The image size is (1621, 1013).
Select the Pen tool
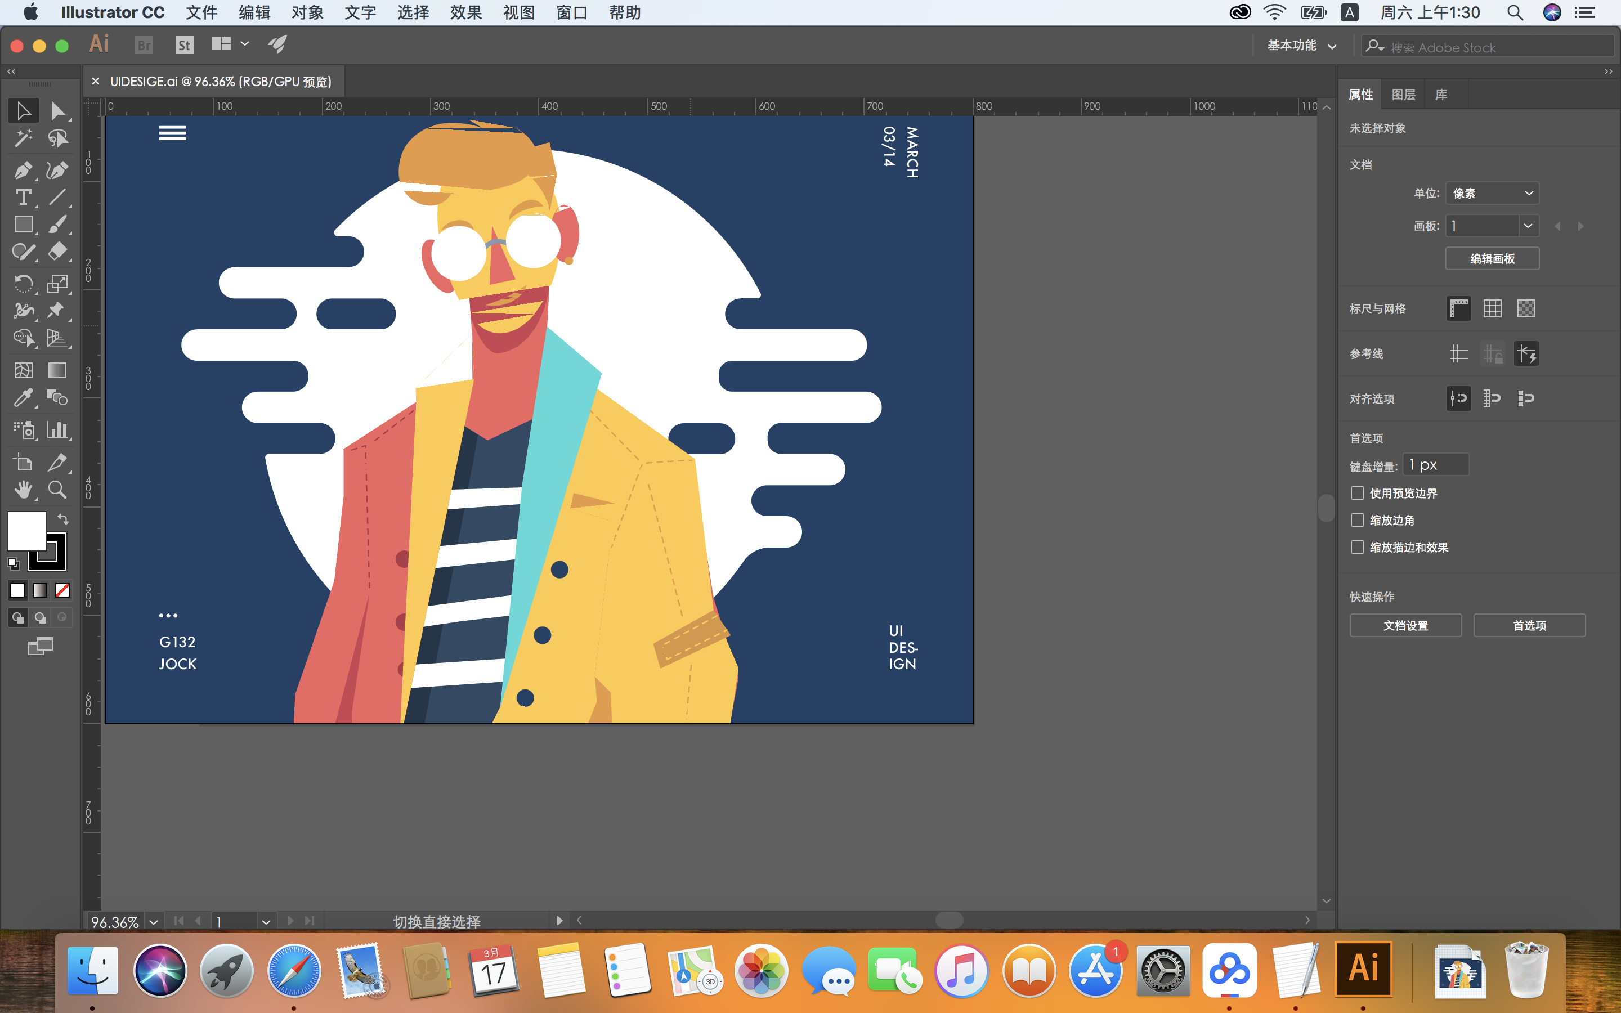point(23,170)
